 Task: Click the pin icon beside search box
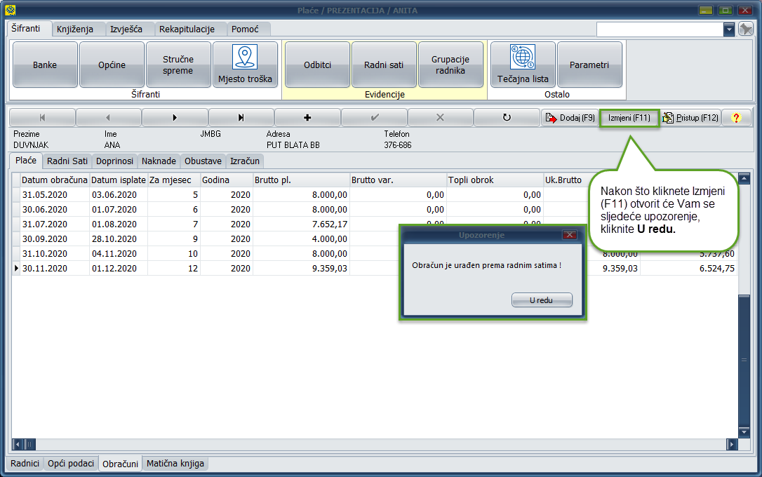tap(745, 29)
